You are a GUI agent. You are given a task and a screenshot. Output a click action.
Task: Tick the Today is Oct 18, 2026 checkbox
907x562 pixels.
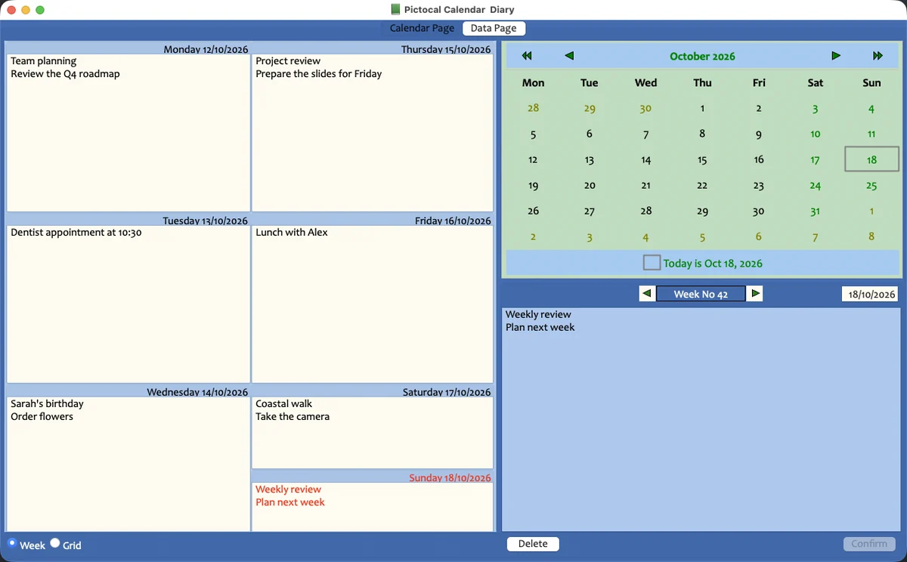[x=652, y=263]
